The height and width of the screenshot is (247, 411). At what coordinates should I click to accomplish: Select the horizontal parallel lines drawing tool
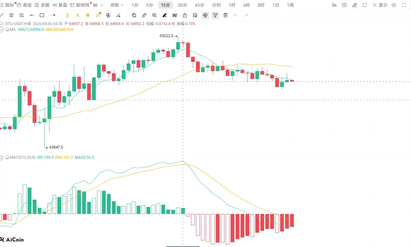[11, 15]
